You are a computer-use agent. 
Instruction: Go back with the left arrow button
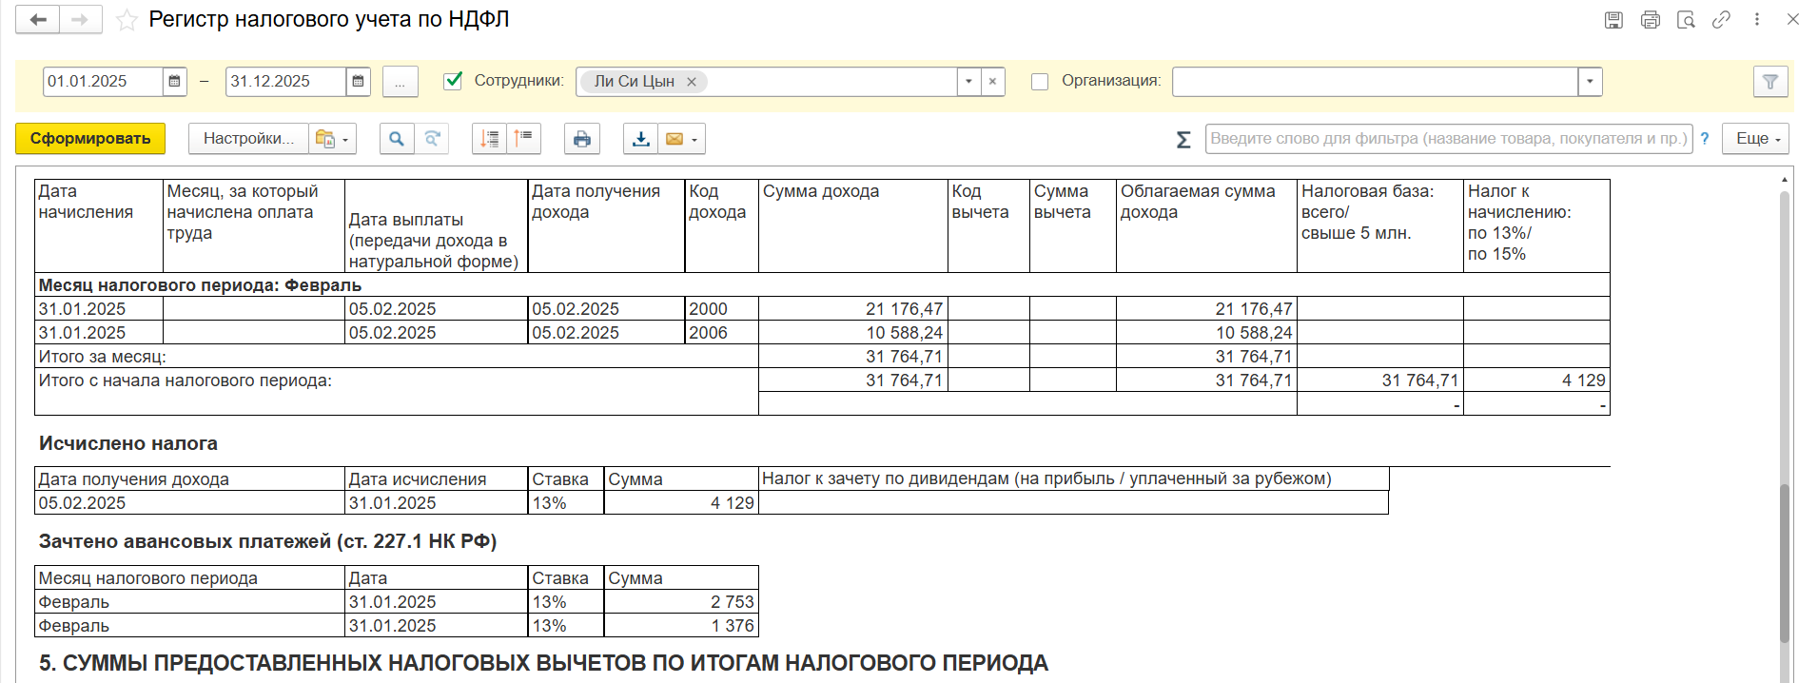pos(38,19)
